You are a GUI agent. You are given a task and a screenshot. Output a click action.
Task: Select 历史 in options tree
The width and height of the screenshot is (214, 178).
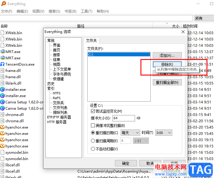pyautogui.click(x=51, y=84)
